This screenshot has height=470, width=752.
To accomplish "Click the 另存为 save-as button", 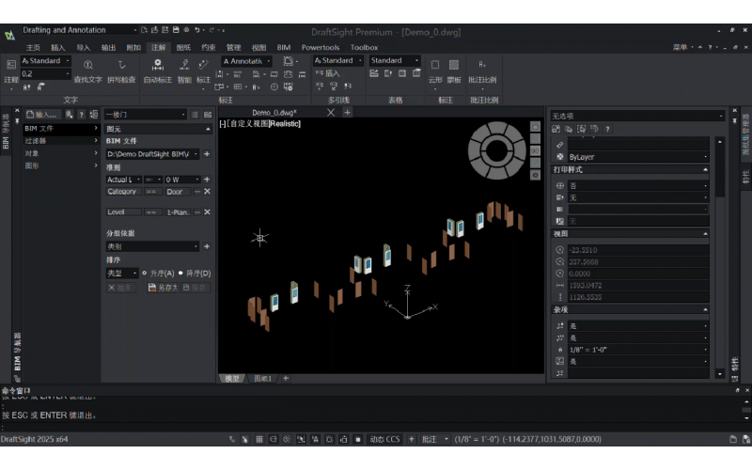I will pyautogui.click(x=163, y=288).
